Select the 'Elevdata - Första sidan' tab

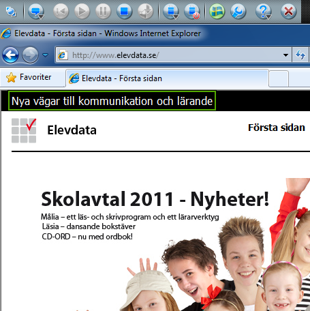pyautogui.click(x=167, y=78)
